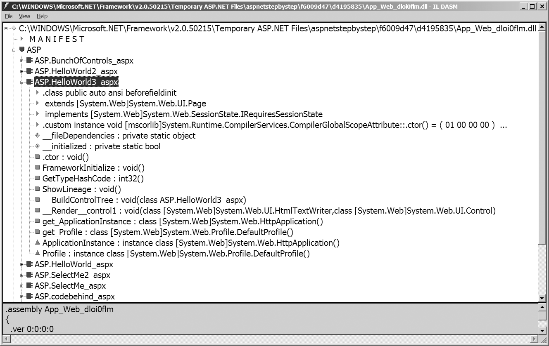Viewport: 549px width, 346px height.
Task: Click the triangle icon before the implements row
Action: [38, 114]
